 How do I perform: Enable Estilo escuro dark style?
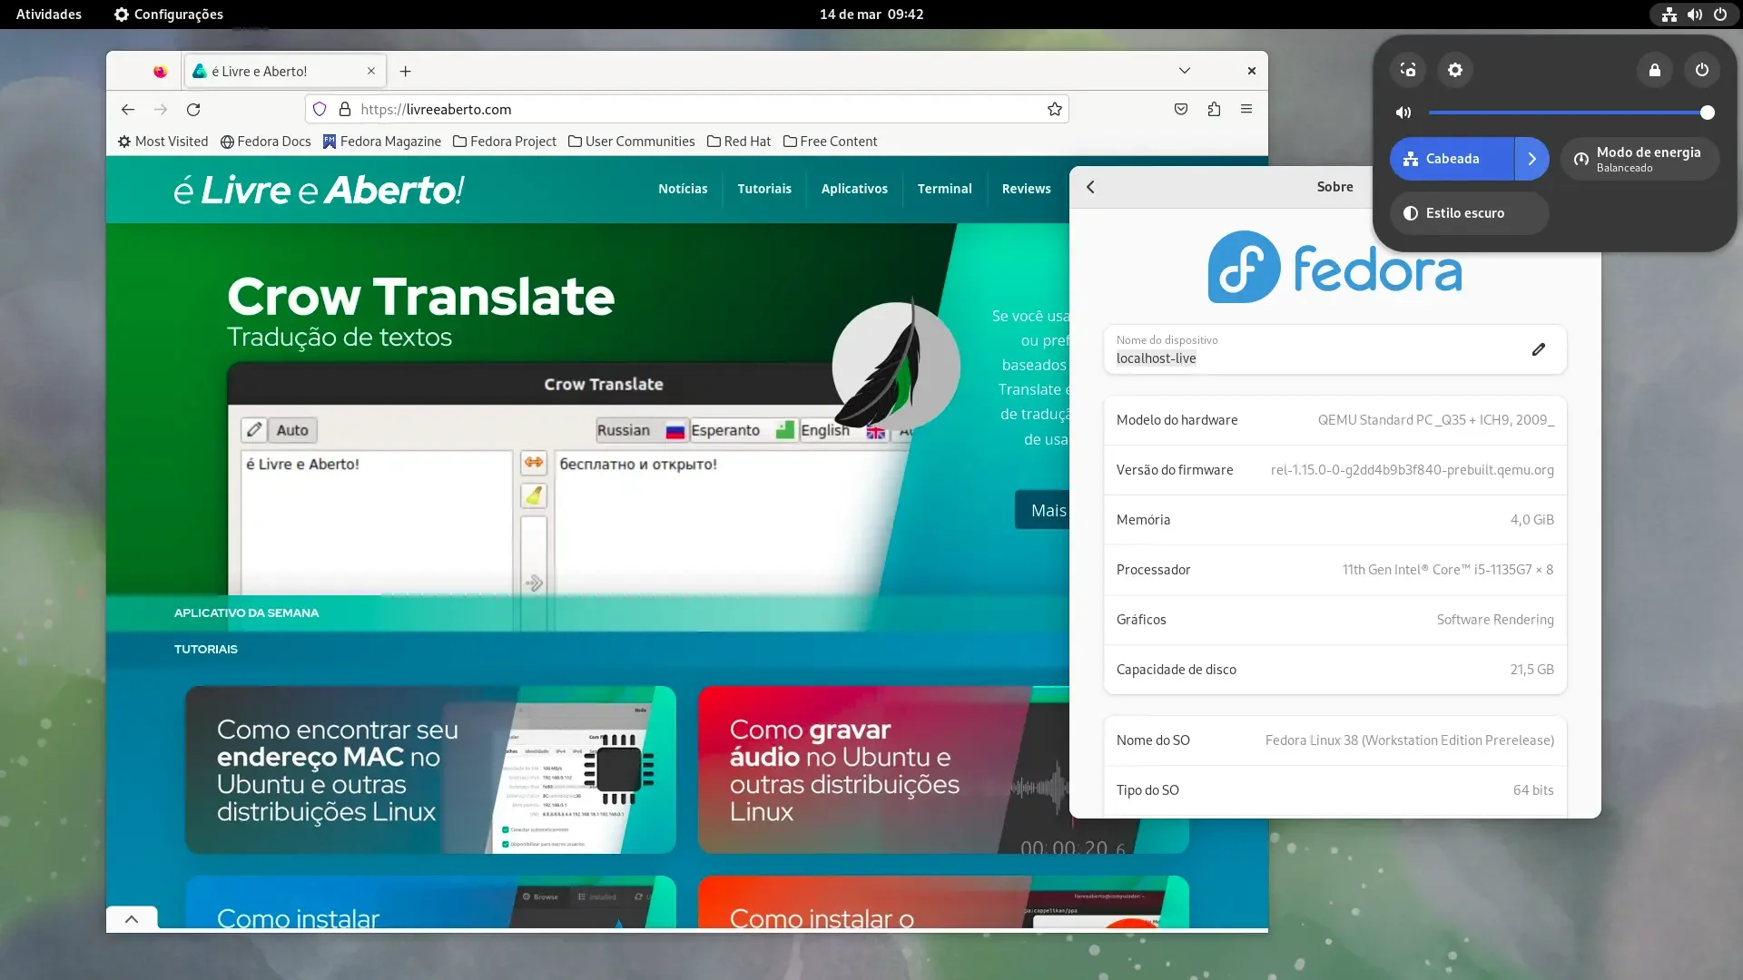[1469, 213]
